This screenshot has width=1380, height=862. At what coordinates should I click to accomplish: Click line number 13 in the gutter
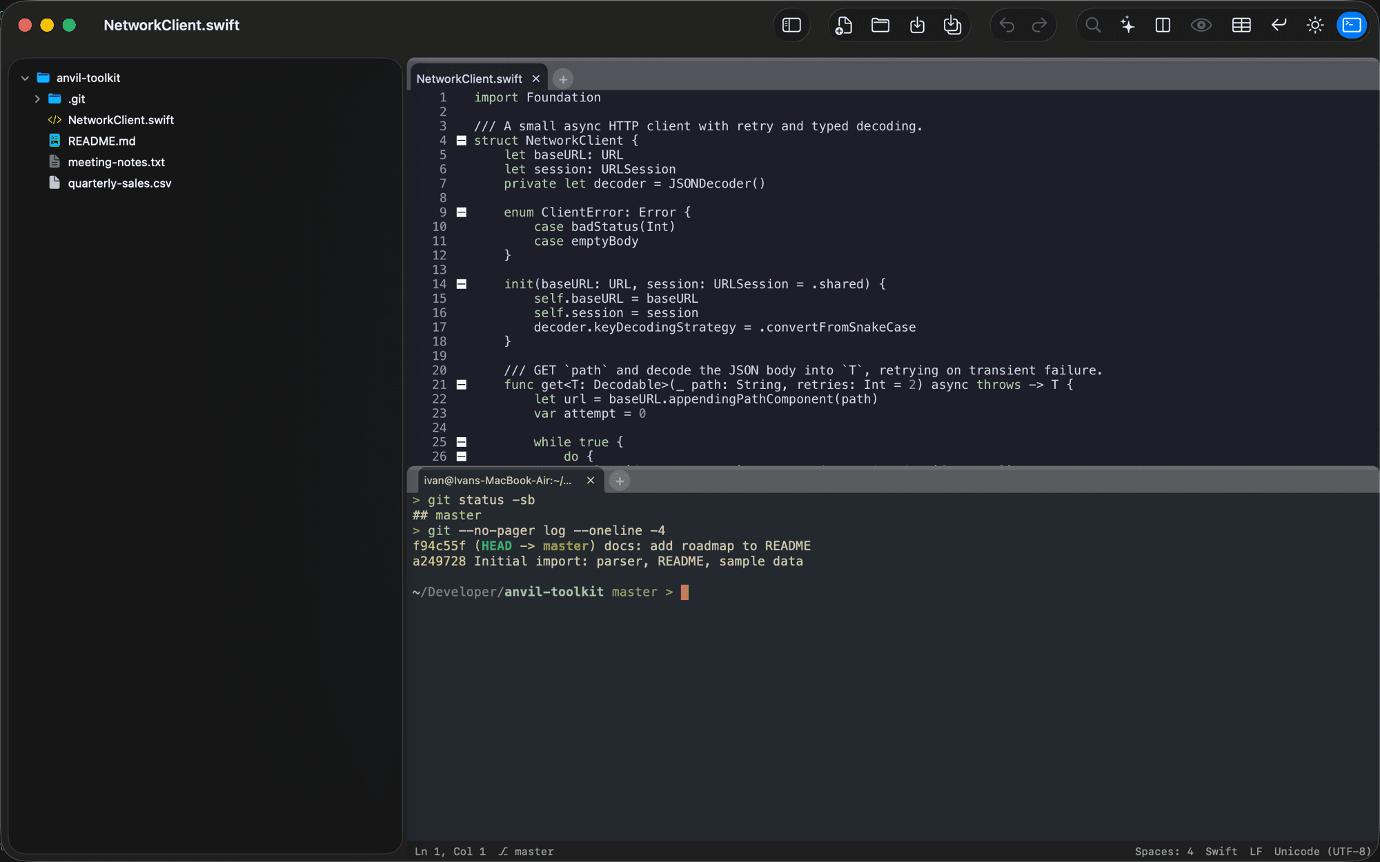click(x=440, y=270)
